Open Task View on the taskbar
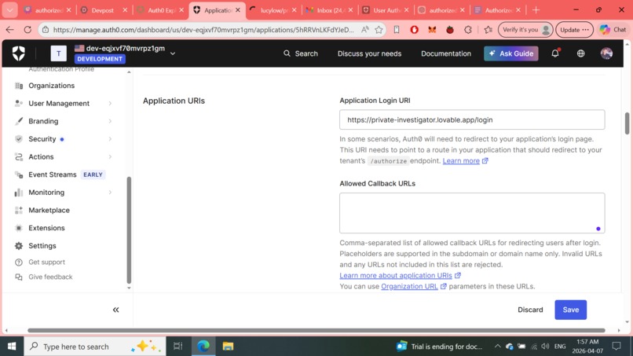 coord(177,347)
